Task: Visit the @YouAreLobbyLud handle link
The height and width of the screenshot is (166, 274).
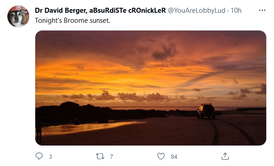Action: click(x=197, y=10)
